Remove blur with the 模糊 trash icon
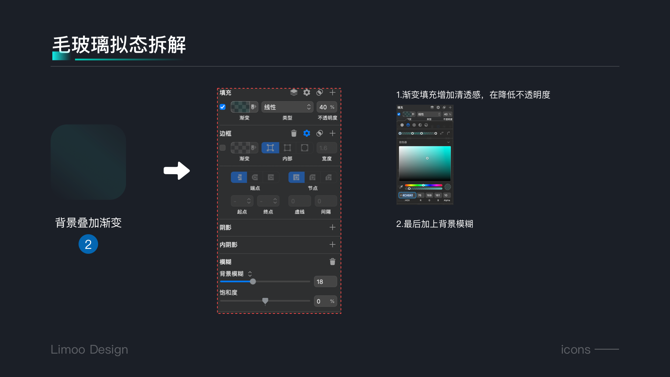The image size is (670, 377). tap(333, 262)
